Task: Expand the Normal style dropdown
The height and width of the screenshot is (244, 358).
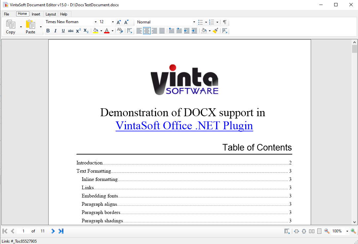Action: click(194, 22)
